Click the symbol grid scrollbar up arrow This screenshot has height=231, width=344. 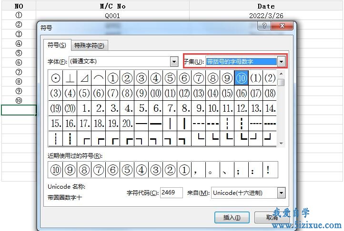tap(281, 74)
